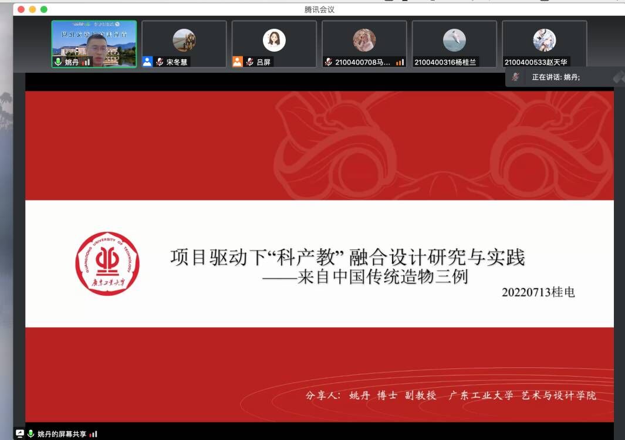Click the orange co-host icon beside 吕屏
Screen dimensions: 625x440
pyautogui.click(x=237, y=62)
